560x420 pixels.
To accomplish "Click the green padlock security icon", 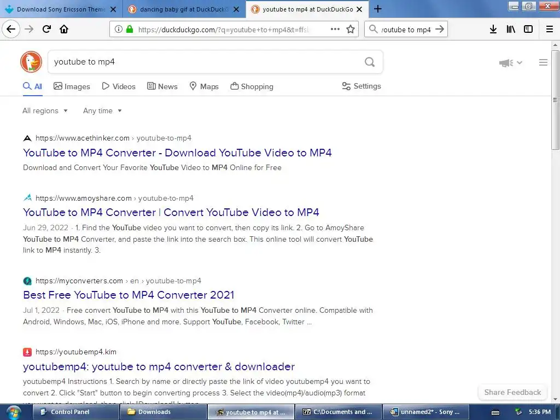I will pos(130,30).
